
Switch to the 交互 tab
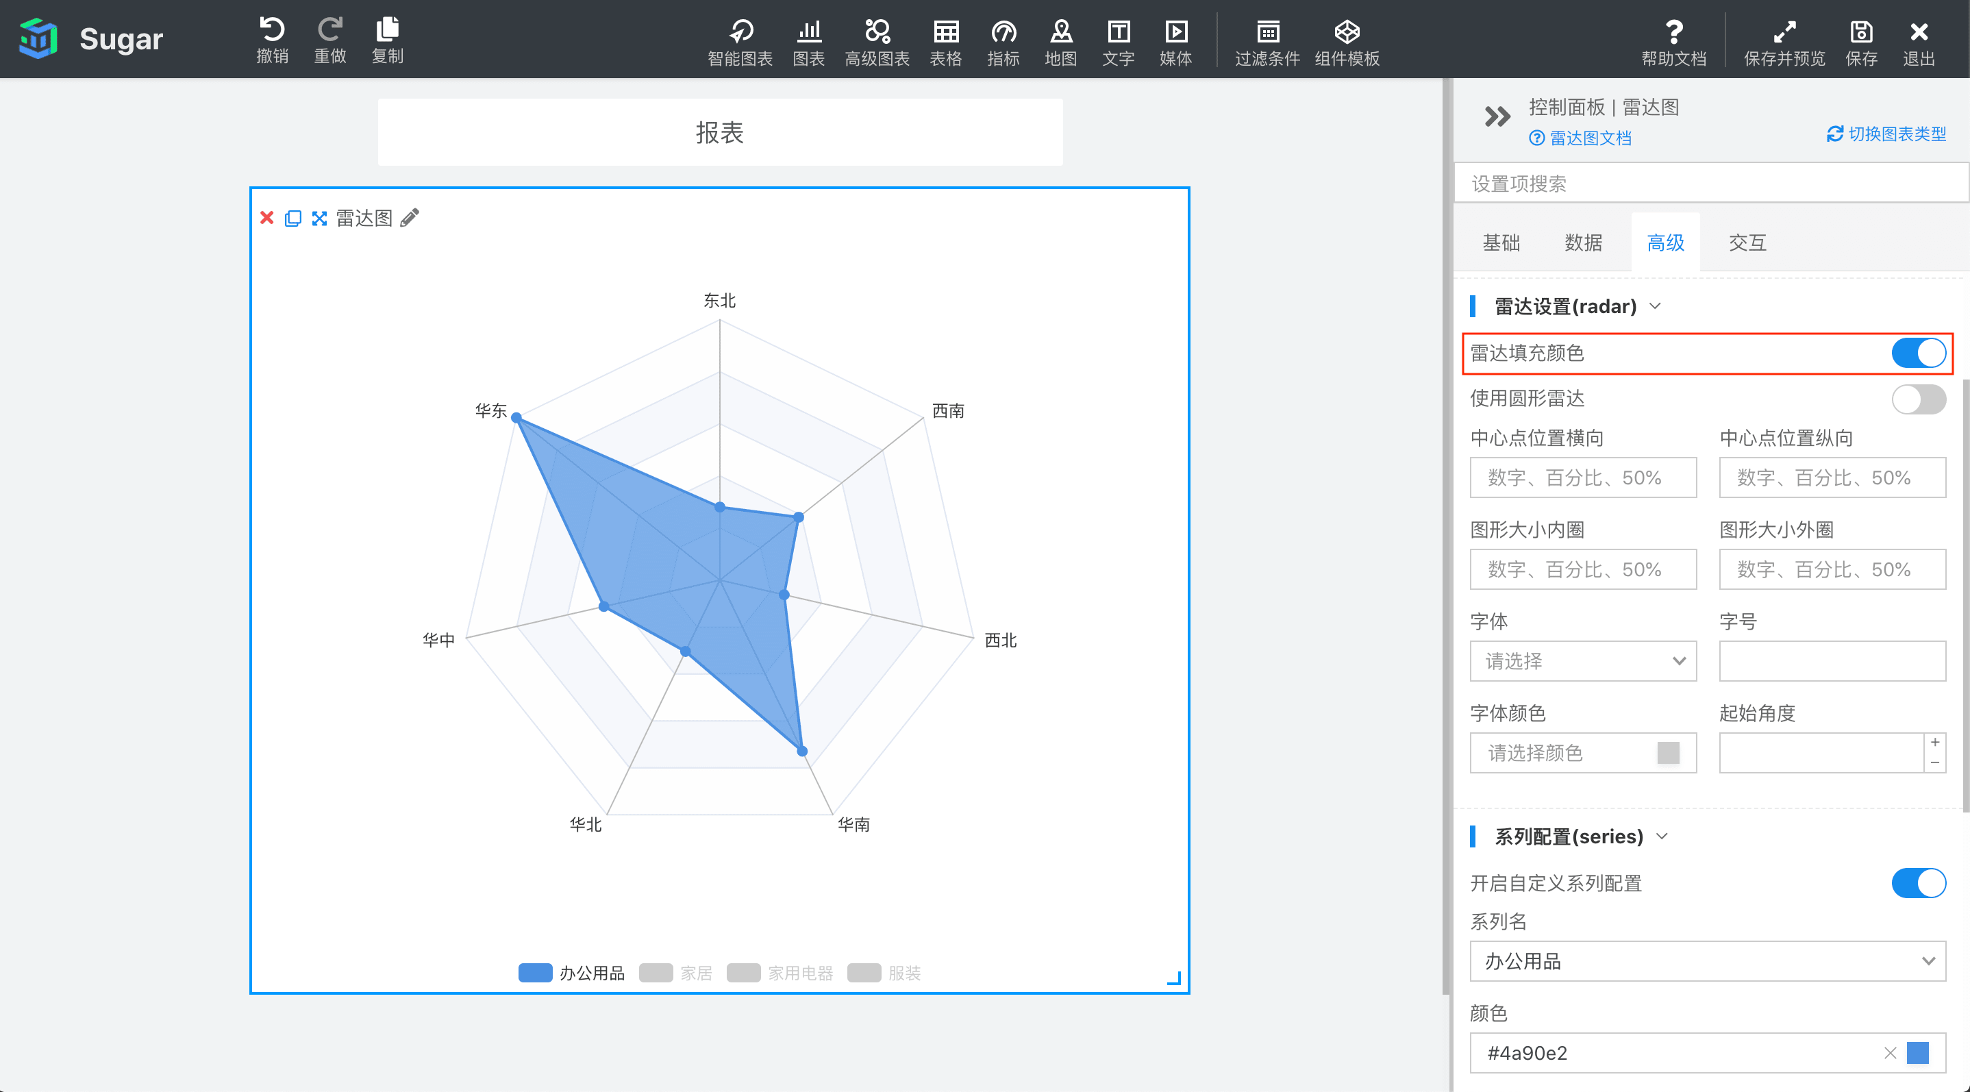[x=1747, y=243]
